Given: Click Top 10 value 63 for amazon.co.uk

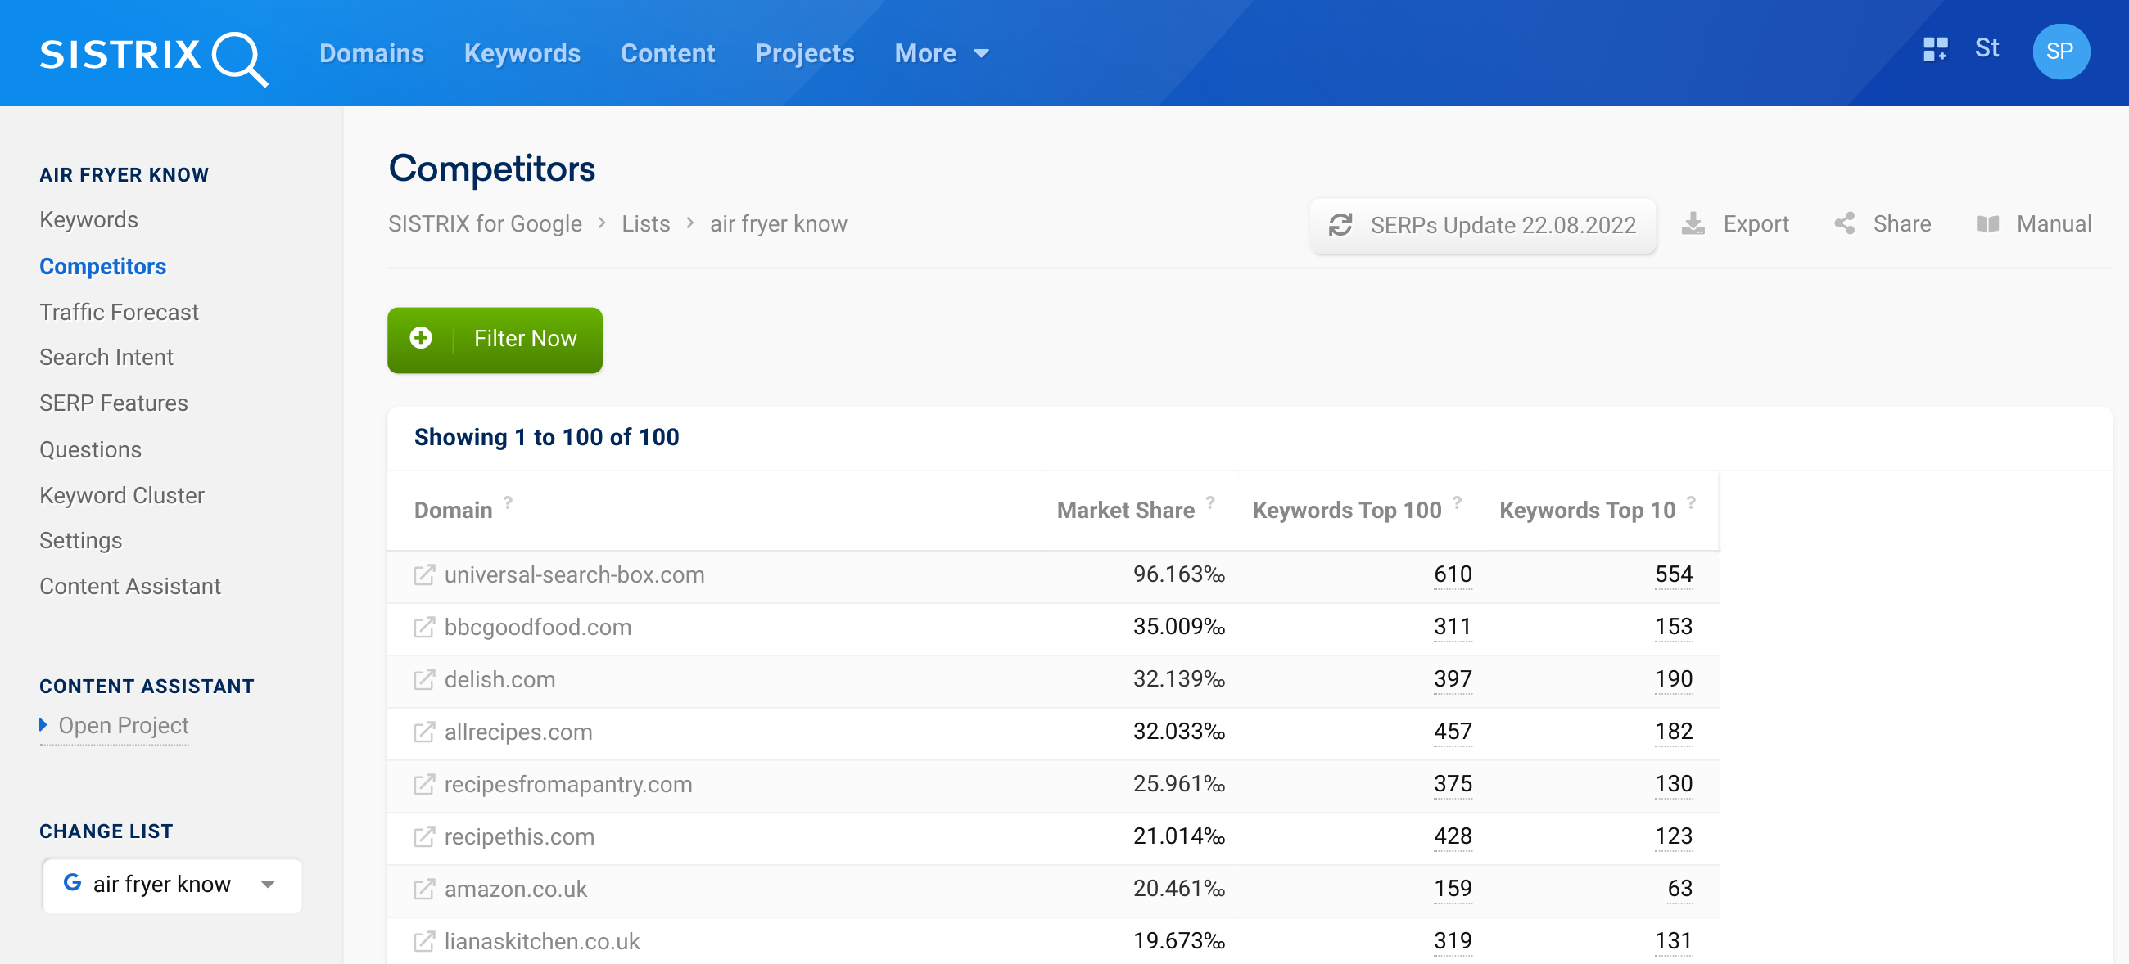Looking at the screenshot, I should pyautogui.click(x=1679, y=888).
